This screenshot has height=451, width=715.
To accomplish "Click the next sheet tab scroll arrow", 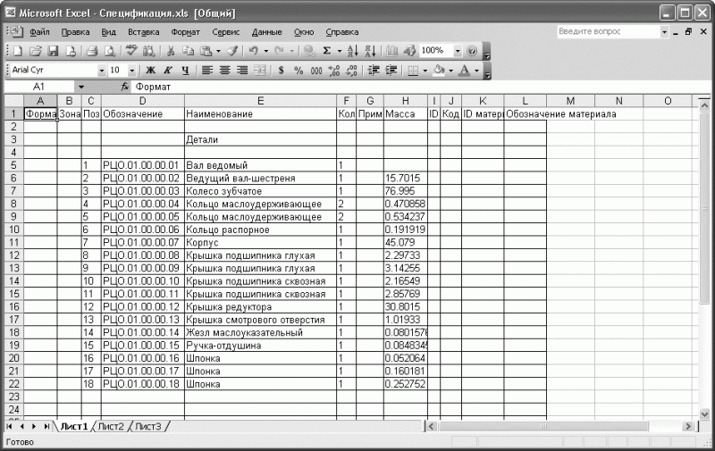I will pyautogui.click(x=34, y=426).
